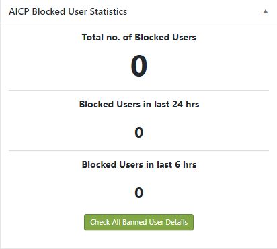Click blank area below the green button

point(138,239)
